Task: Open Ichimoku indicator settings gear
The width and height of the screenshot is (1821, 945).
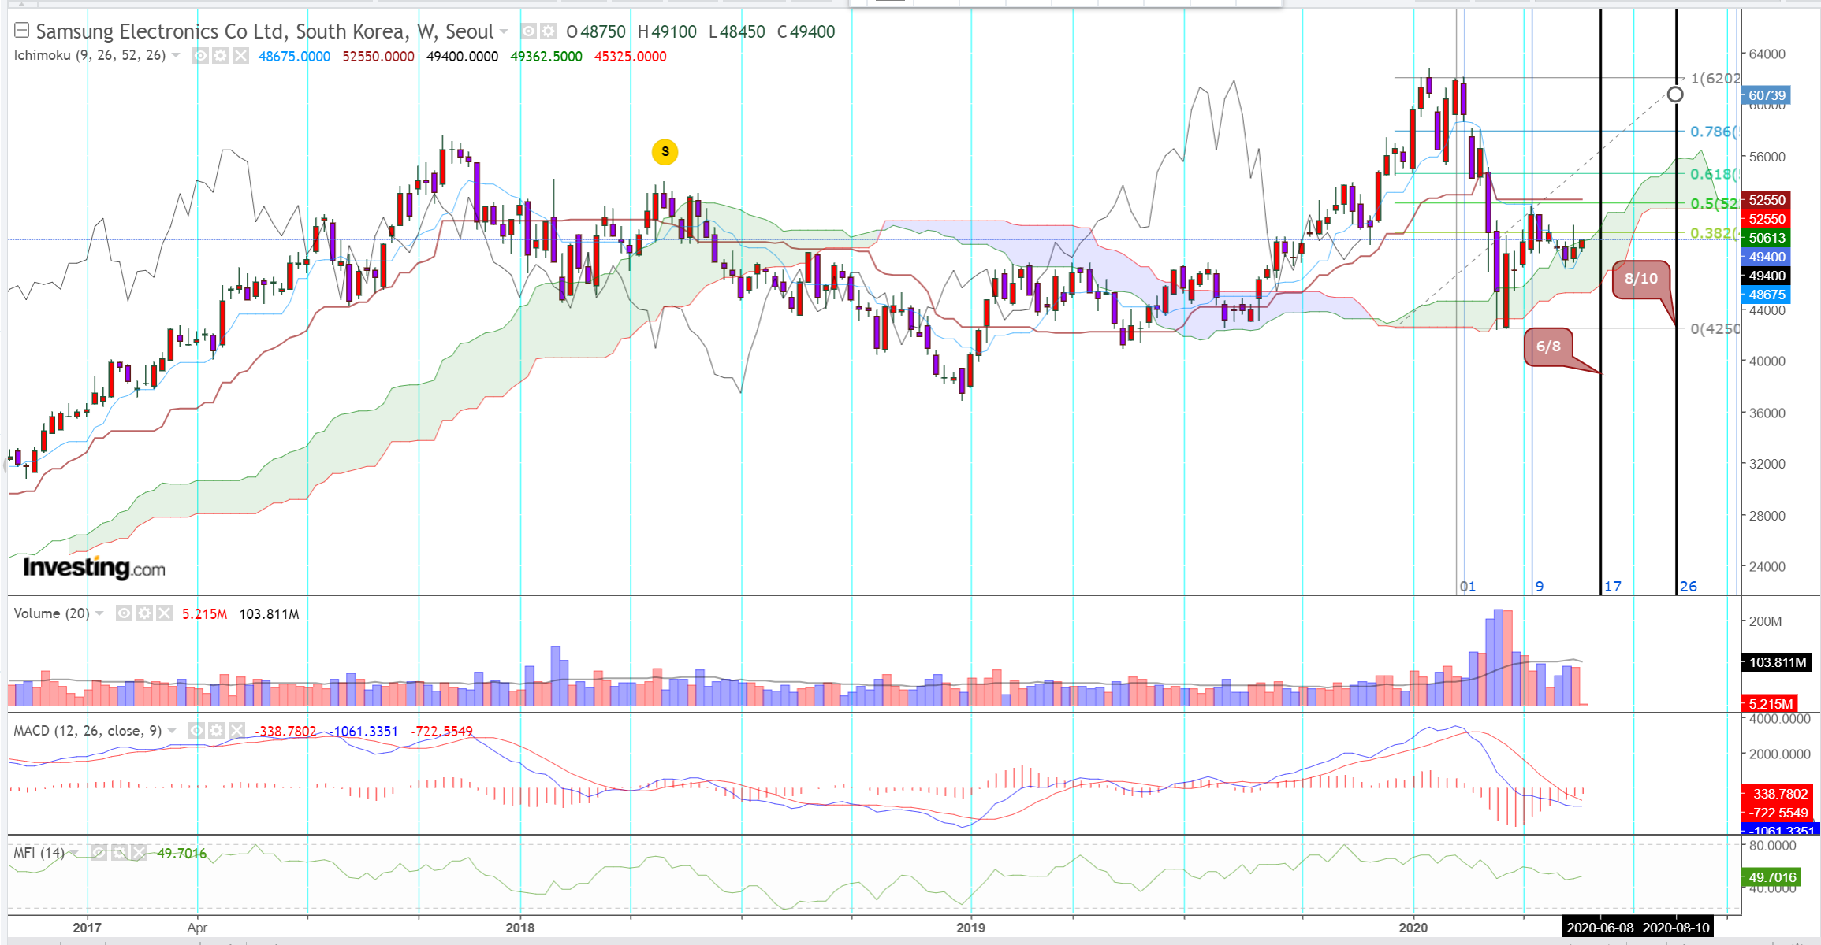Action: pyautogui.click(x=221, y=56)
